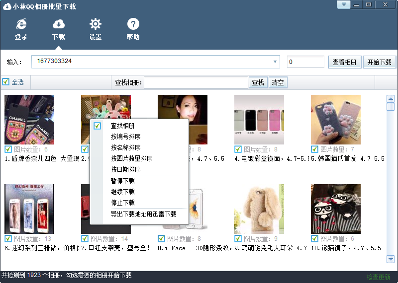Maximize the window
Image resolution: width=398 pixels, height=283 pixels.
click(369, 4)
